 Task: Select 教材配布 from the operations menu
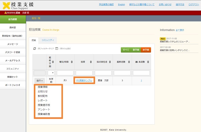pos(42,96)
